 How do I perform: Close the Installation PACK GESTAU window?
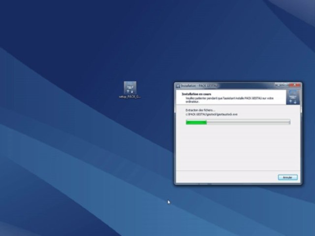(x=295, y=85)
